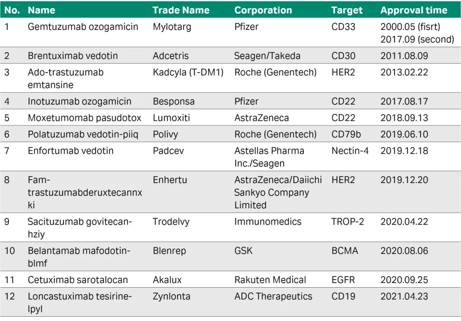This screenshot has height=321, width=461.
Task: Select the Immunomedics corporation cell
Action: 268,222
